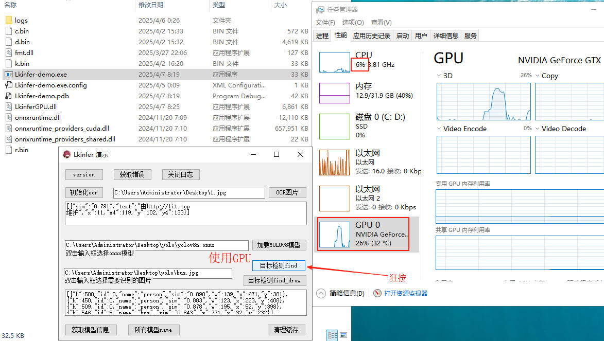Image resolution: width=604 pixels, height=341 pixels.
Task: Select onnxruntime_providers_shared.dll file icon
Action: 9,139
